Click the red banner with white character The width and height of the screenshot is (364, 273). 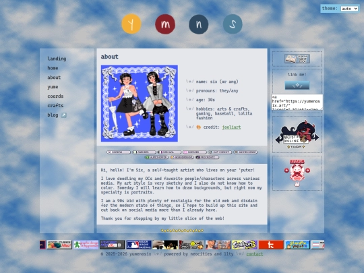[271, 245]
